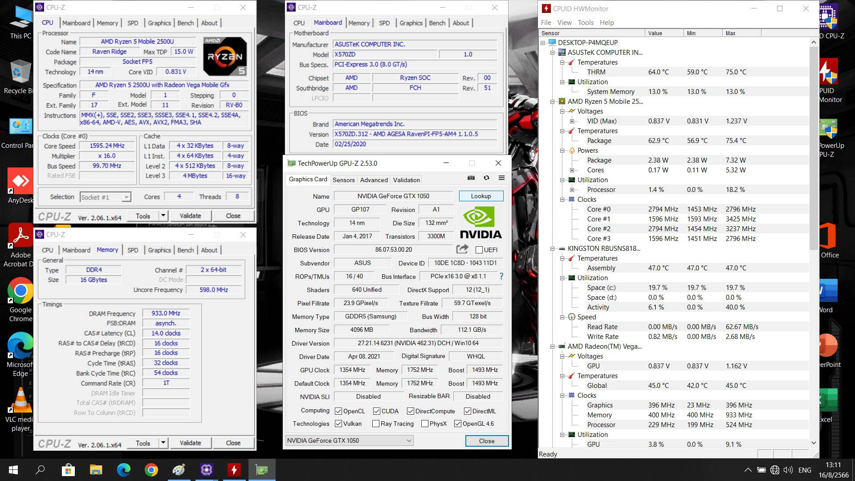Open the VLC media player desktop shortcut

click(x=20, y=410)
